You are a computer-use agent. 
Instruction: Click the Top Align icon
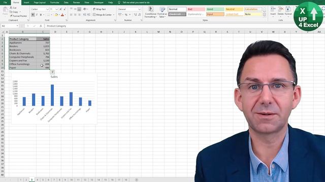point(71,9)
